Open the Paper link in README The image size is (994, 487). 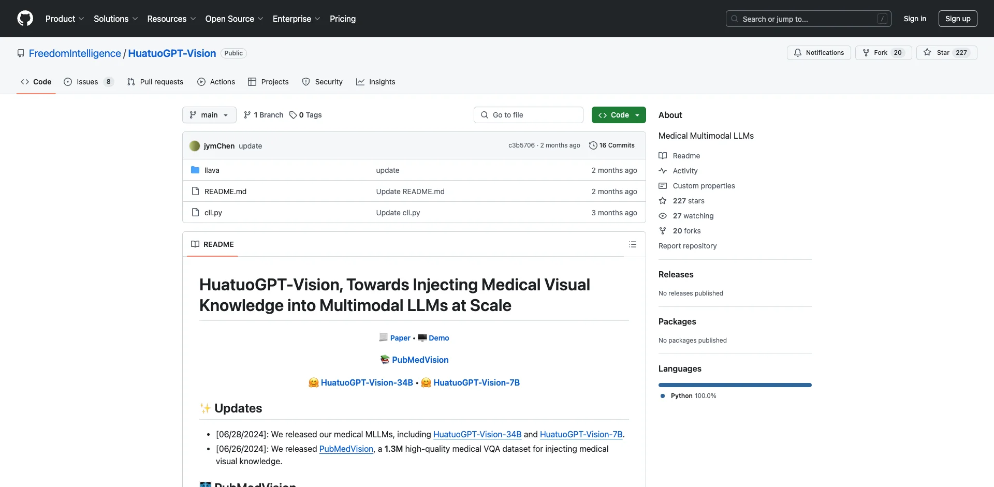coord(400,338)
